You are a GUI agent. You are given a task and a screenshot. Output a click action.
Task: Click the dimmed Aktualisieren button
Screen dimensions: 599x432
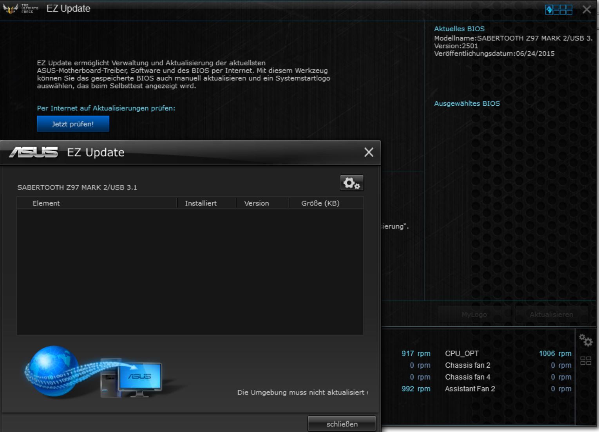click(551, 315)
